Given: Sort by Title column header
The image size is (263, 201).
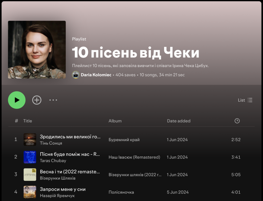Looking at the screenshot, I should [x=27, y=121].
